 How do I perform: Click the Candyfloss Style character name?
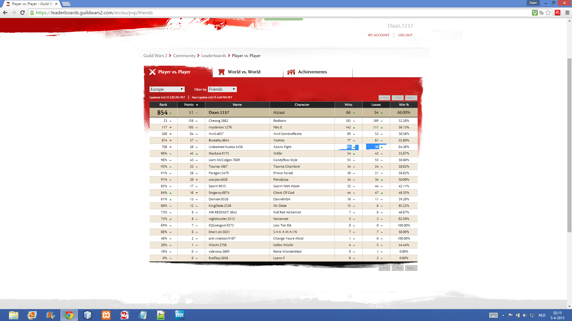click(285, 160)
